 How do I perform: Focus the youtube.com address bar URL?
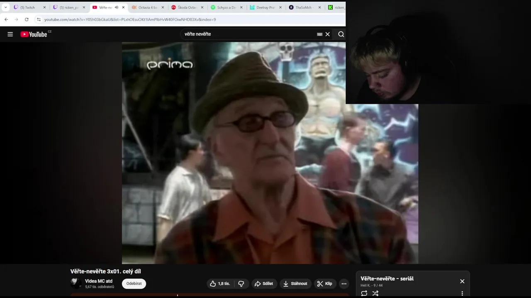130,19
